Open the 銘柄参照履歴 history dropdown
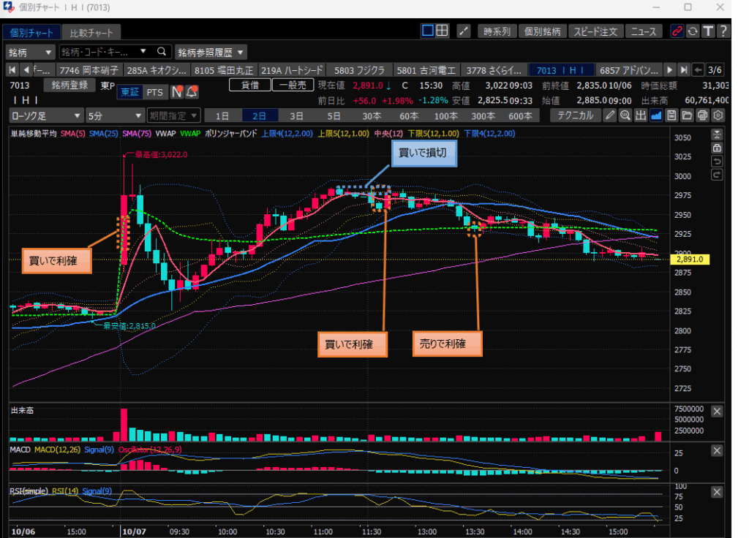 coord(211,52)
